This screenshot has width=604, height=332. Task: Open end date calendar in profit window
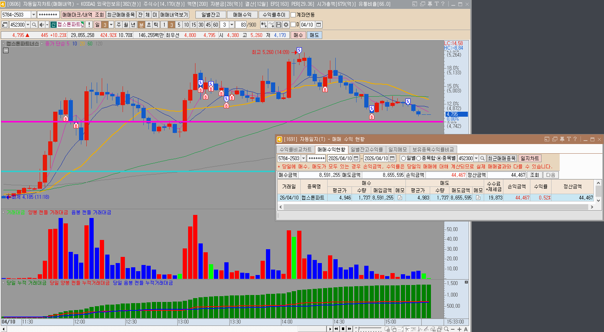click(x=392, y=158)
